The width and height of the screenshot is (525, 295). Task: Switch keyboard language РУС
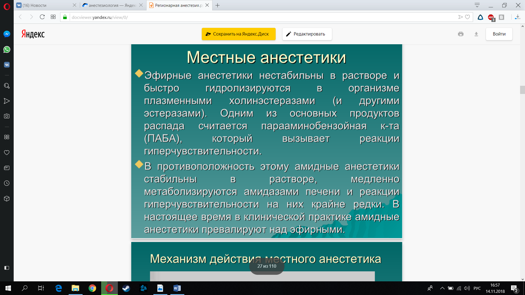point(477,288)
